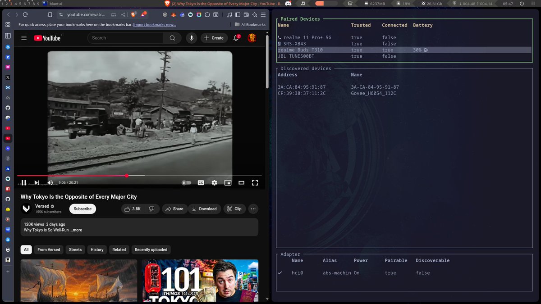Open the Brave Wallet icon
This screenshot has width=541, height=304.
point(246,14)
